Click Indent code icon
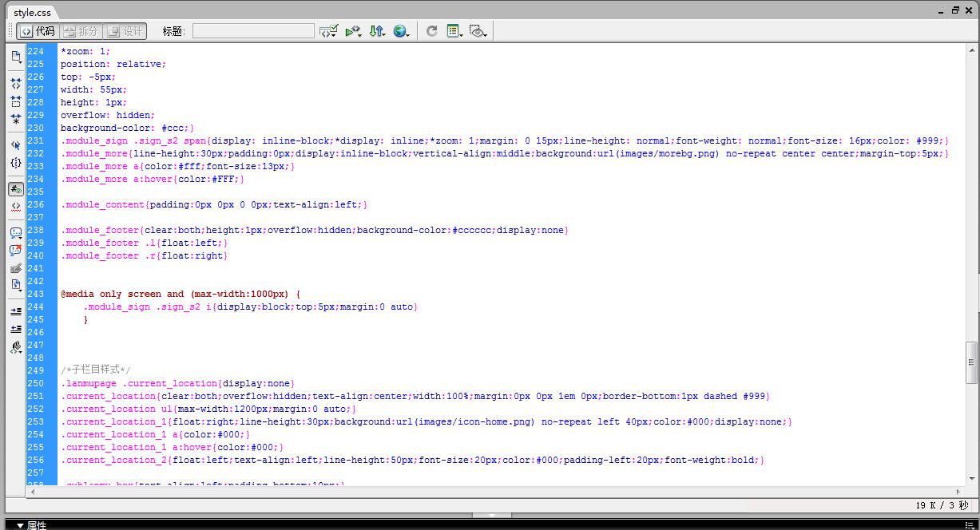The image size is (980, 530). [16, 311]
